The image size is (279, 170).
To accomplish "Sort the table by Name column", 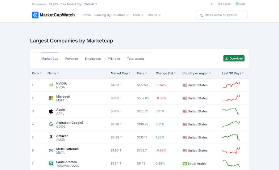I will tap(53, 73).
